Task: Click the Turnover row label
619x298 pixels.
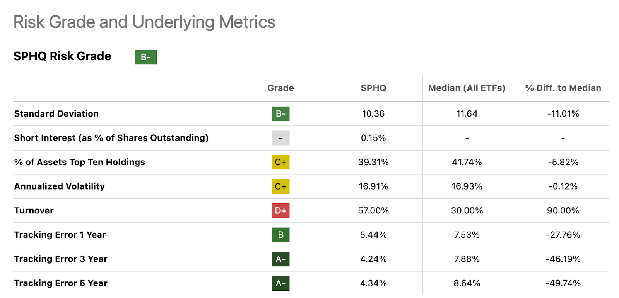Action: pyautogui.click(x=34, y=211)
